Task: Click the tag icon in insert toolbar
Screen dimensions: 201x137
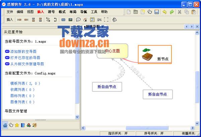Action: 114,20
